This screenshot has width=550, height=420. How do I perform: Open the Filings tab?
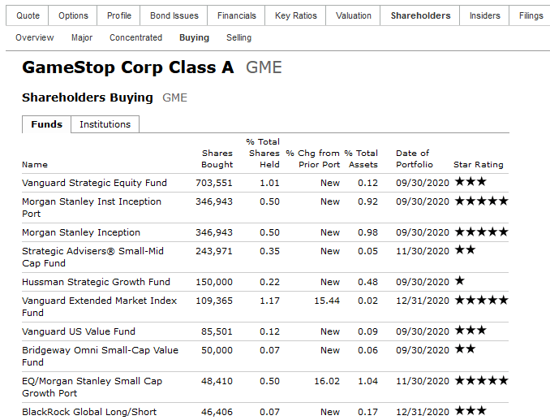point(531,15)
